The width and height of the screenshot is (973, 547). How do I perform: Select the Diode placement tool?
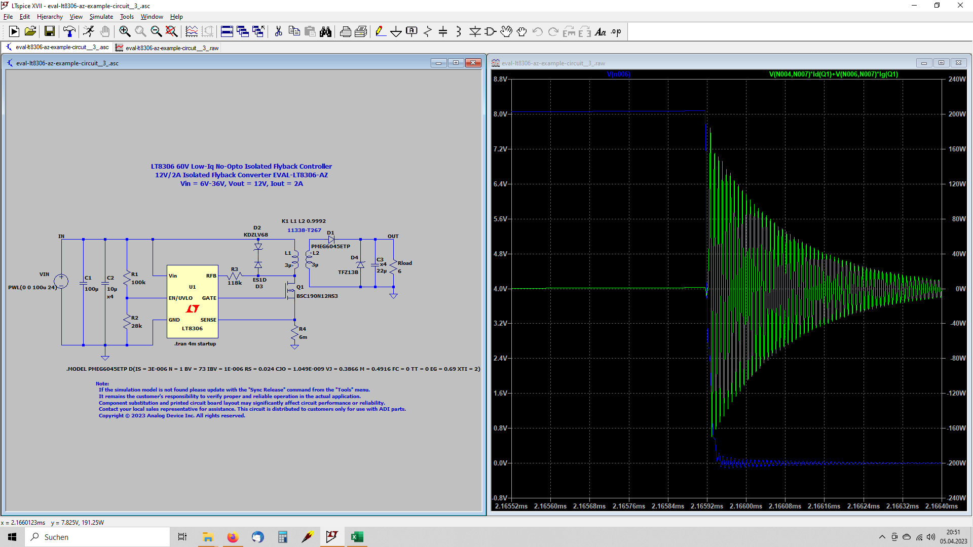point(475,31)
